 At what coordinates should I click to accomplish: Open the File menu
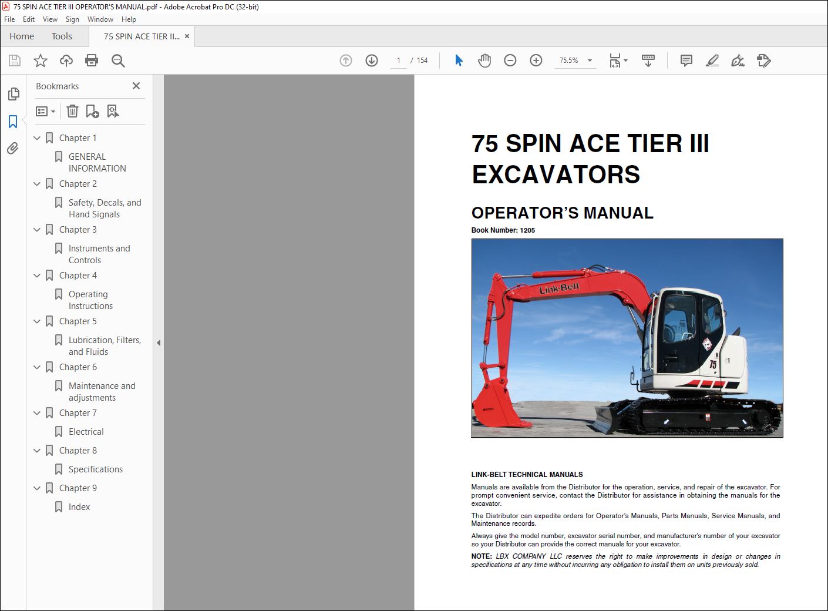point(9,19)
